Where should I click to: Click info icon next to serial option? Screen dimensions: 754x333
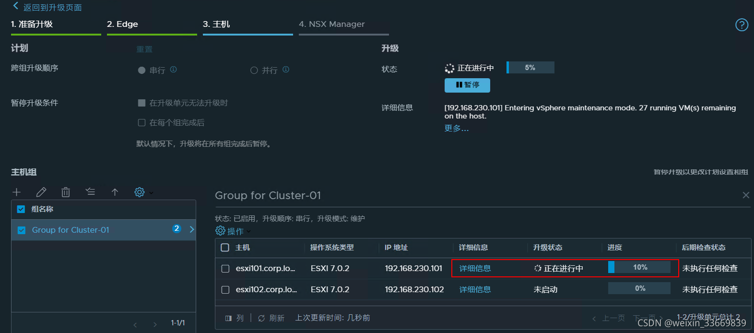[174, 70]
